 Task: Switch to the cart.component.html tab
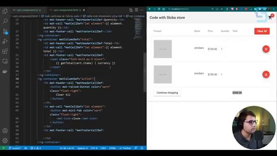65,10
